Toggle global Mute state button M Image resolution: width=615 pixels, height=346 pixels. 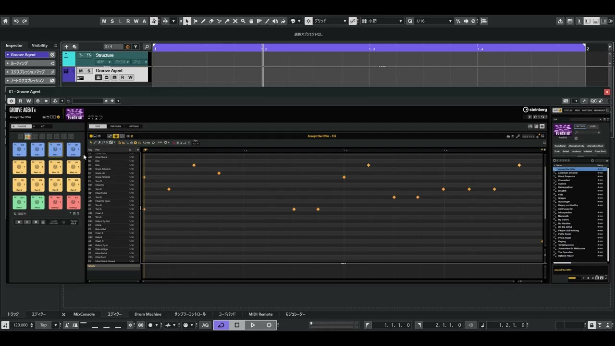pos(104,21)
